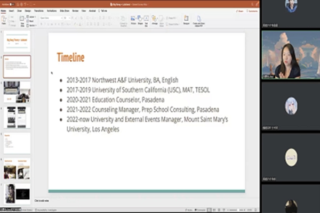Click the Notes button in the status bar
The image size is (320, 213).
click(189, 210)
